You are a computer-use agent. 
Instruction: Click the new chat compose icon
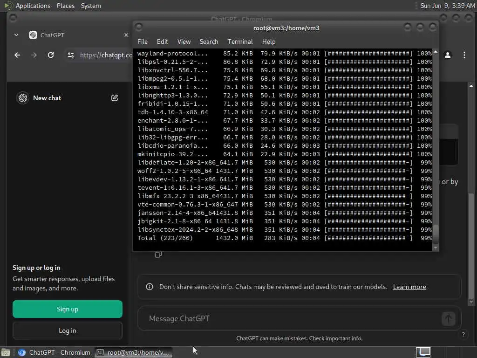tap(115, 98)
